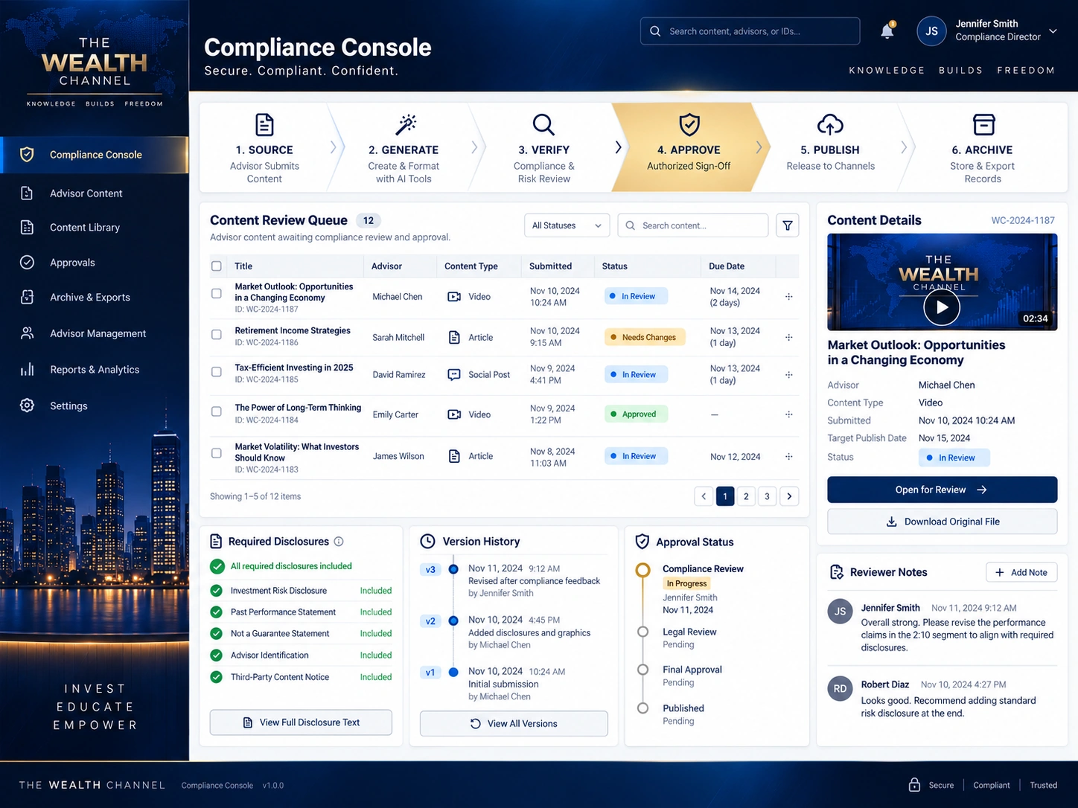Click the Social Post icon for David Ramirez
This screenshot has width=1078, height=808.
[454, 375]
